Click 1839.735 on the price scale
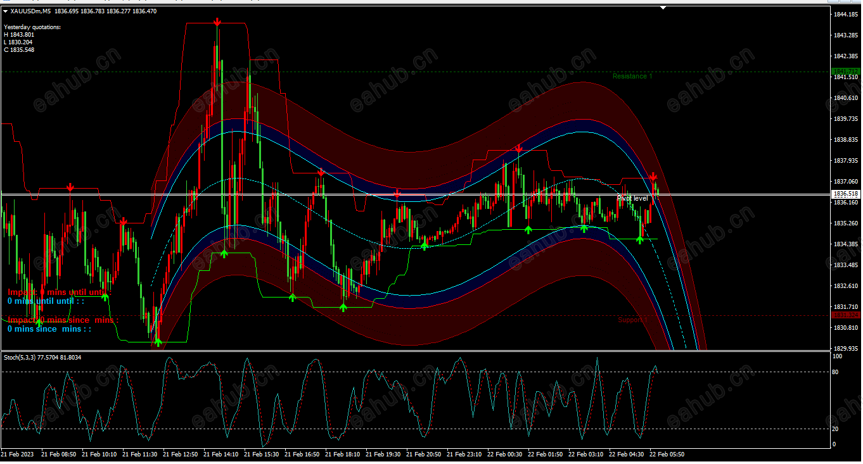Screen dimensions: 863x464 (x=847, y=119)
